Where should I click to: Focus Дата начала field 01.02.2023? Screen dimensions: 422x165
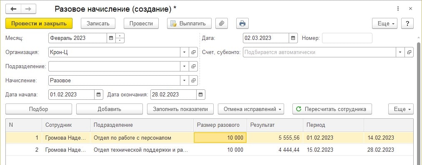(71, 94)
